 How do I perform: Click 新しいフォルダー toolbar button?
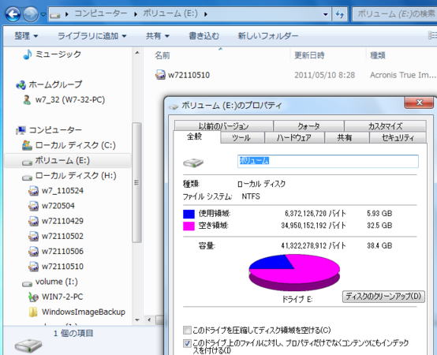pos(268,36)
